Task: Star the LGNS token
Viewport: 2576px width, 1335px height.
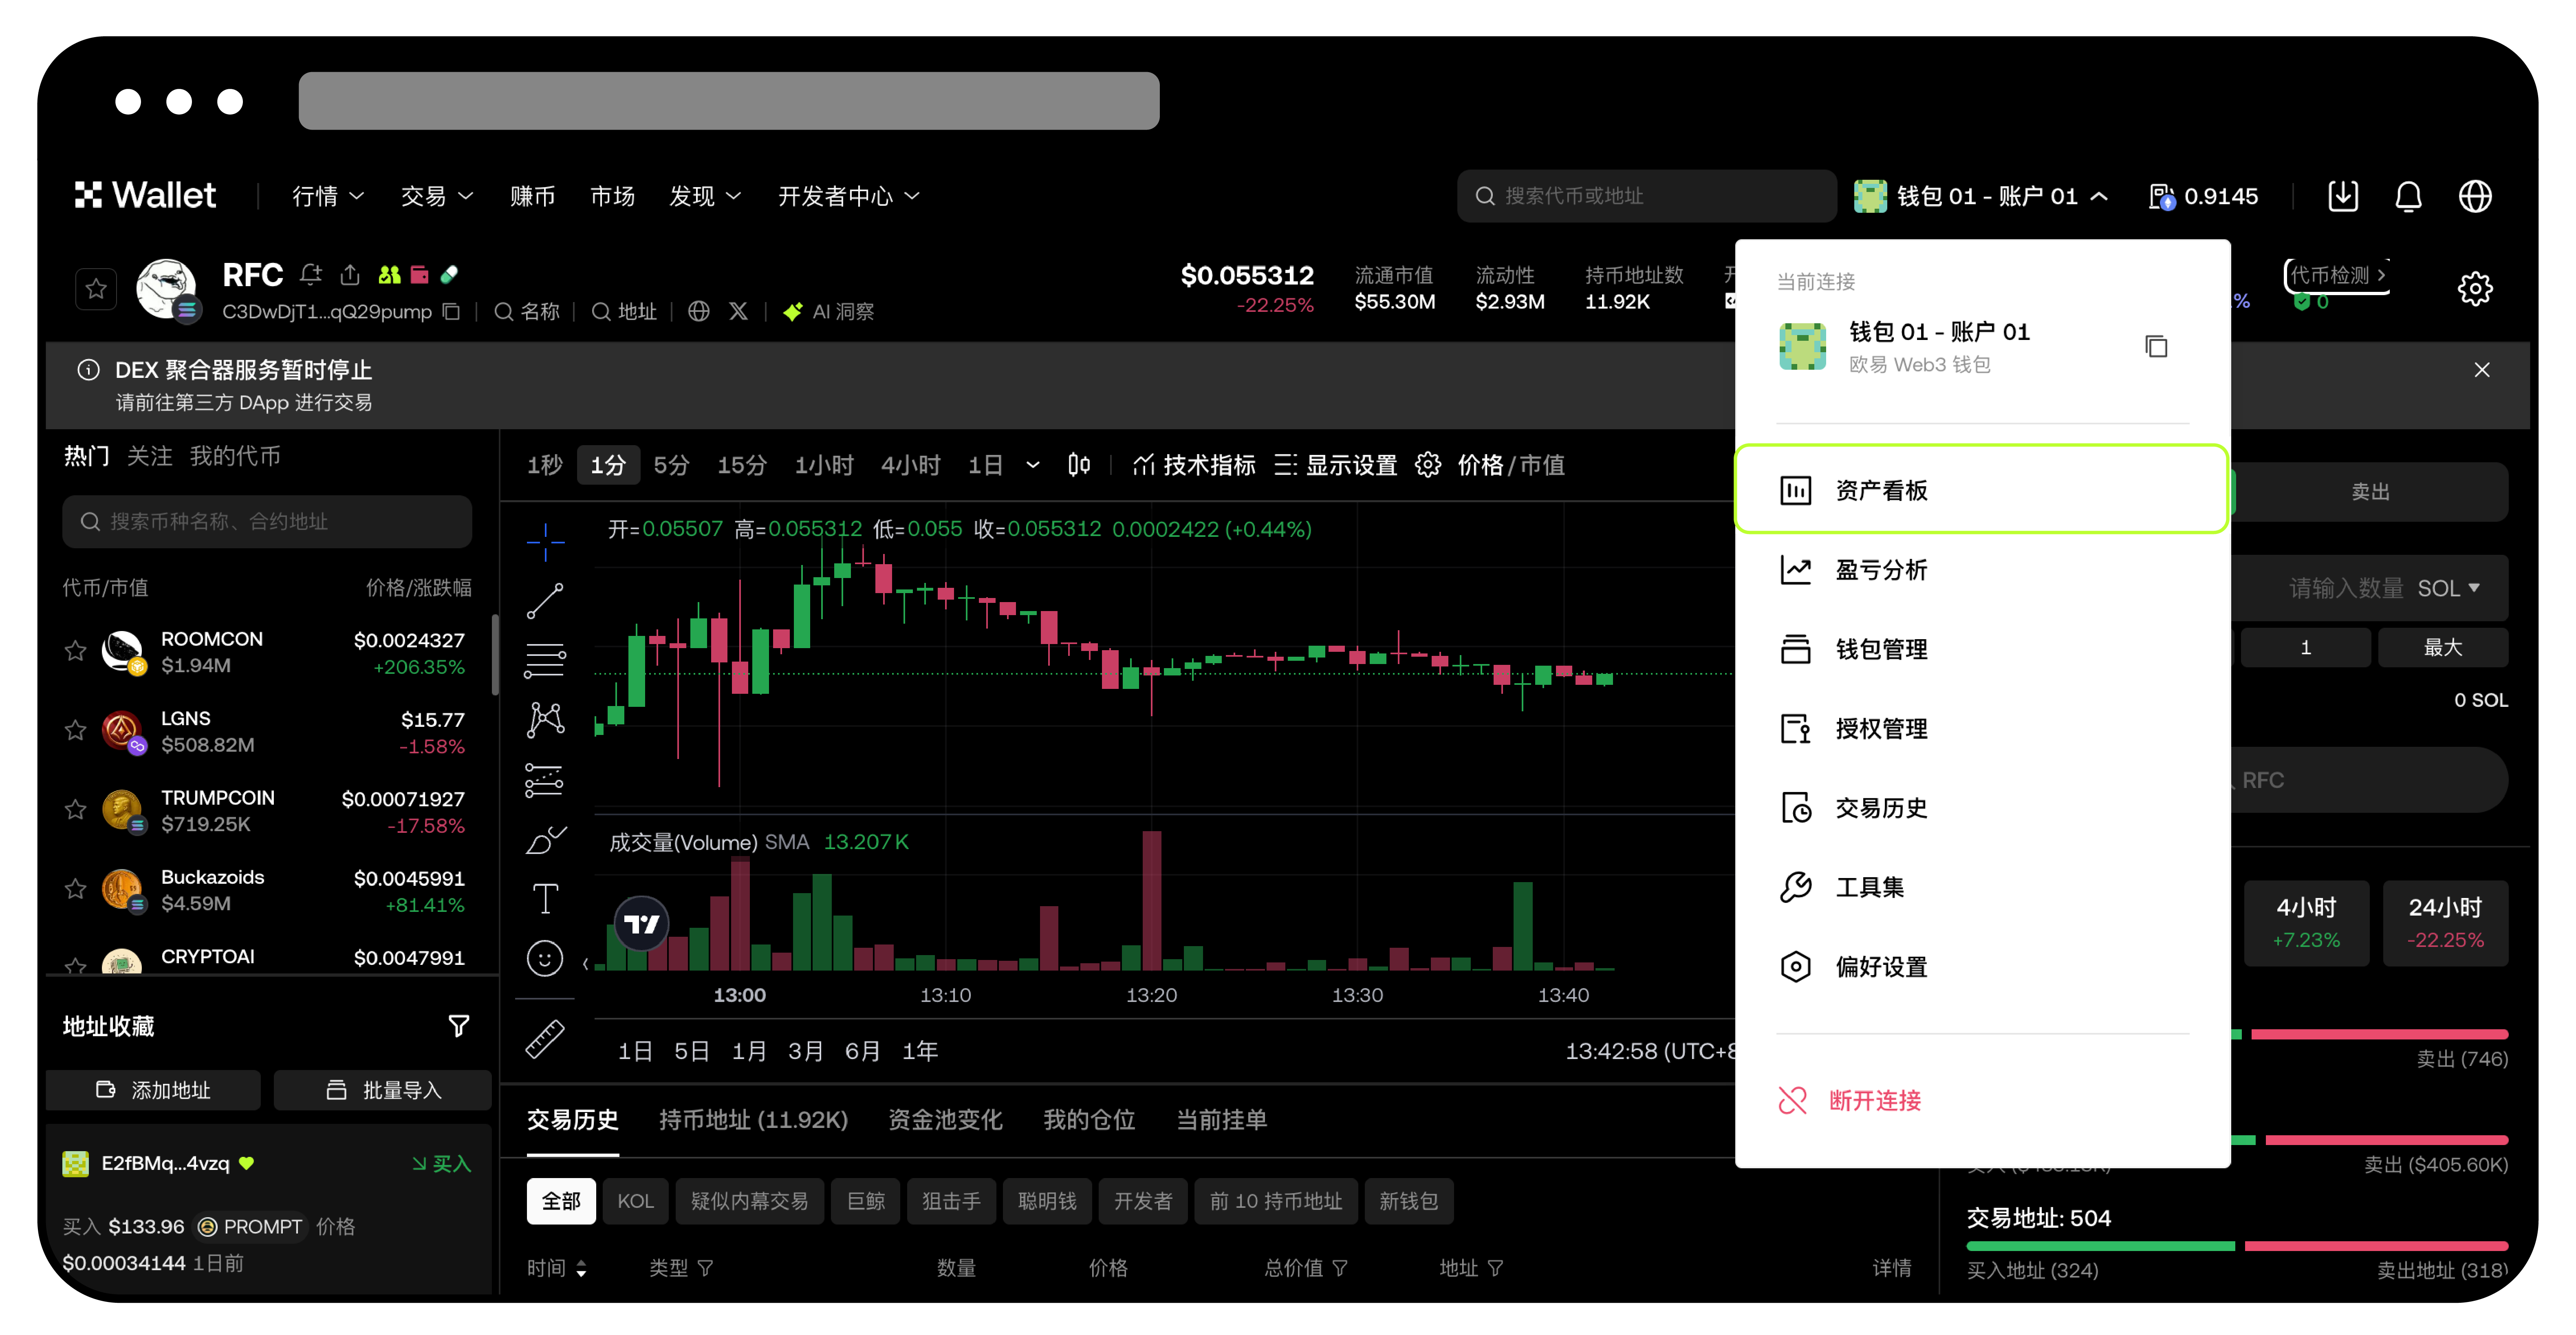Action: click(x=76, y=731)
